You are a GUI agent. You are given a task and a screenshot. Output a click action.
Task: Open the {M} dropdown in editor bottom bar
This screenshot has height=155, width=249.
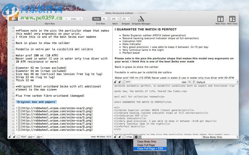point(31,137)
